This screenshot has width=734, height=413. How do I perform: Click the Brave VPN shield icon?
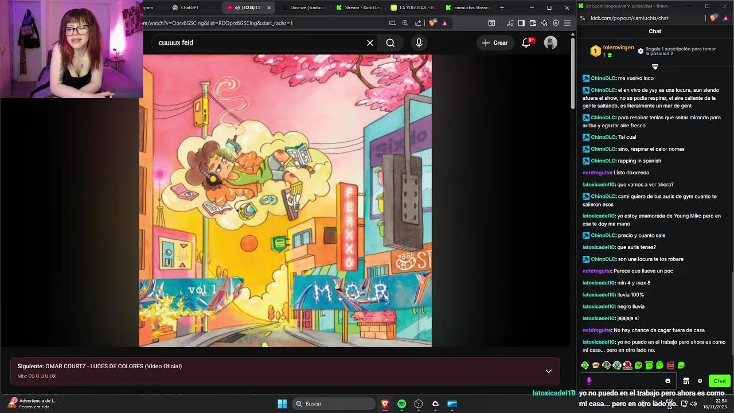(556, 23)
